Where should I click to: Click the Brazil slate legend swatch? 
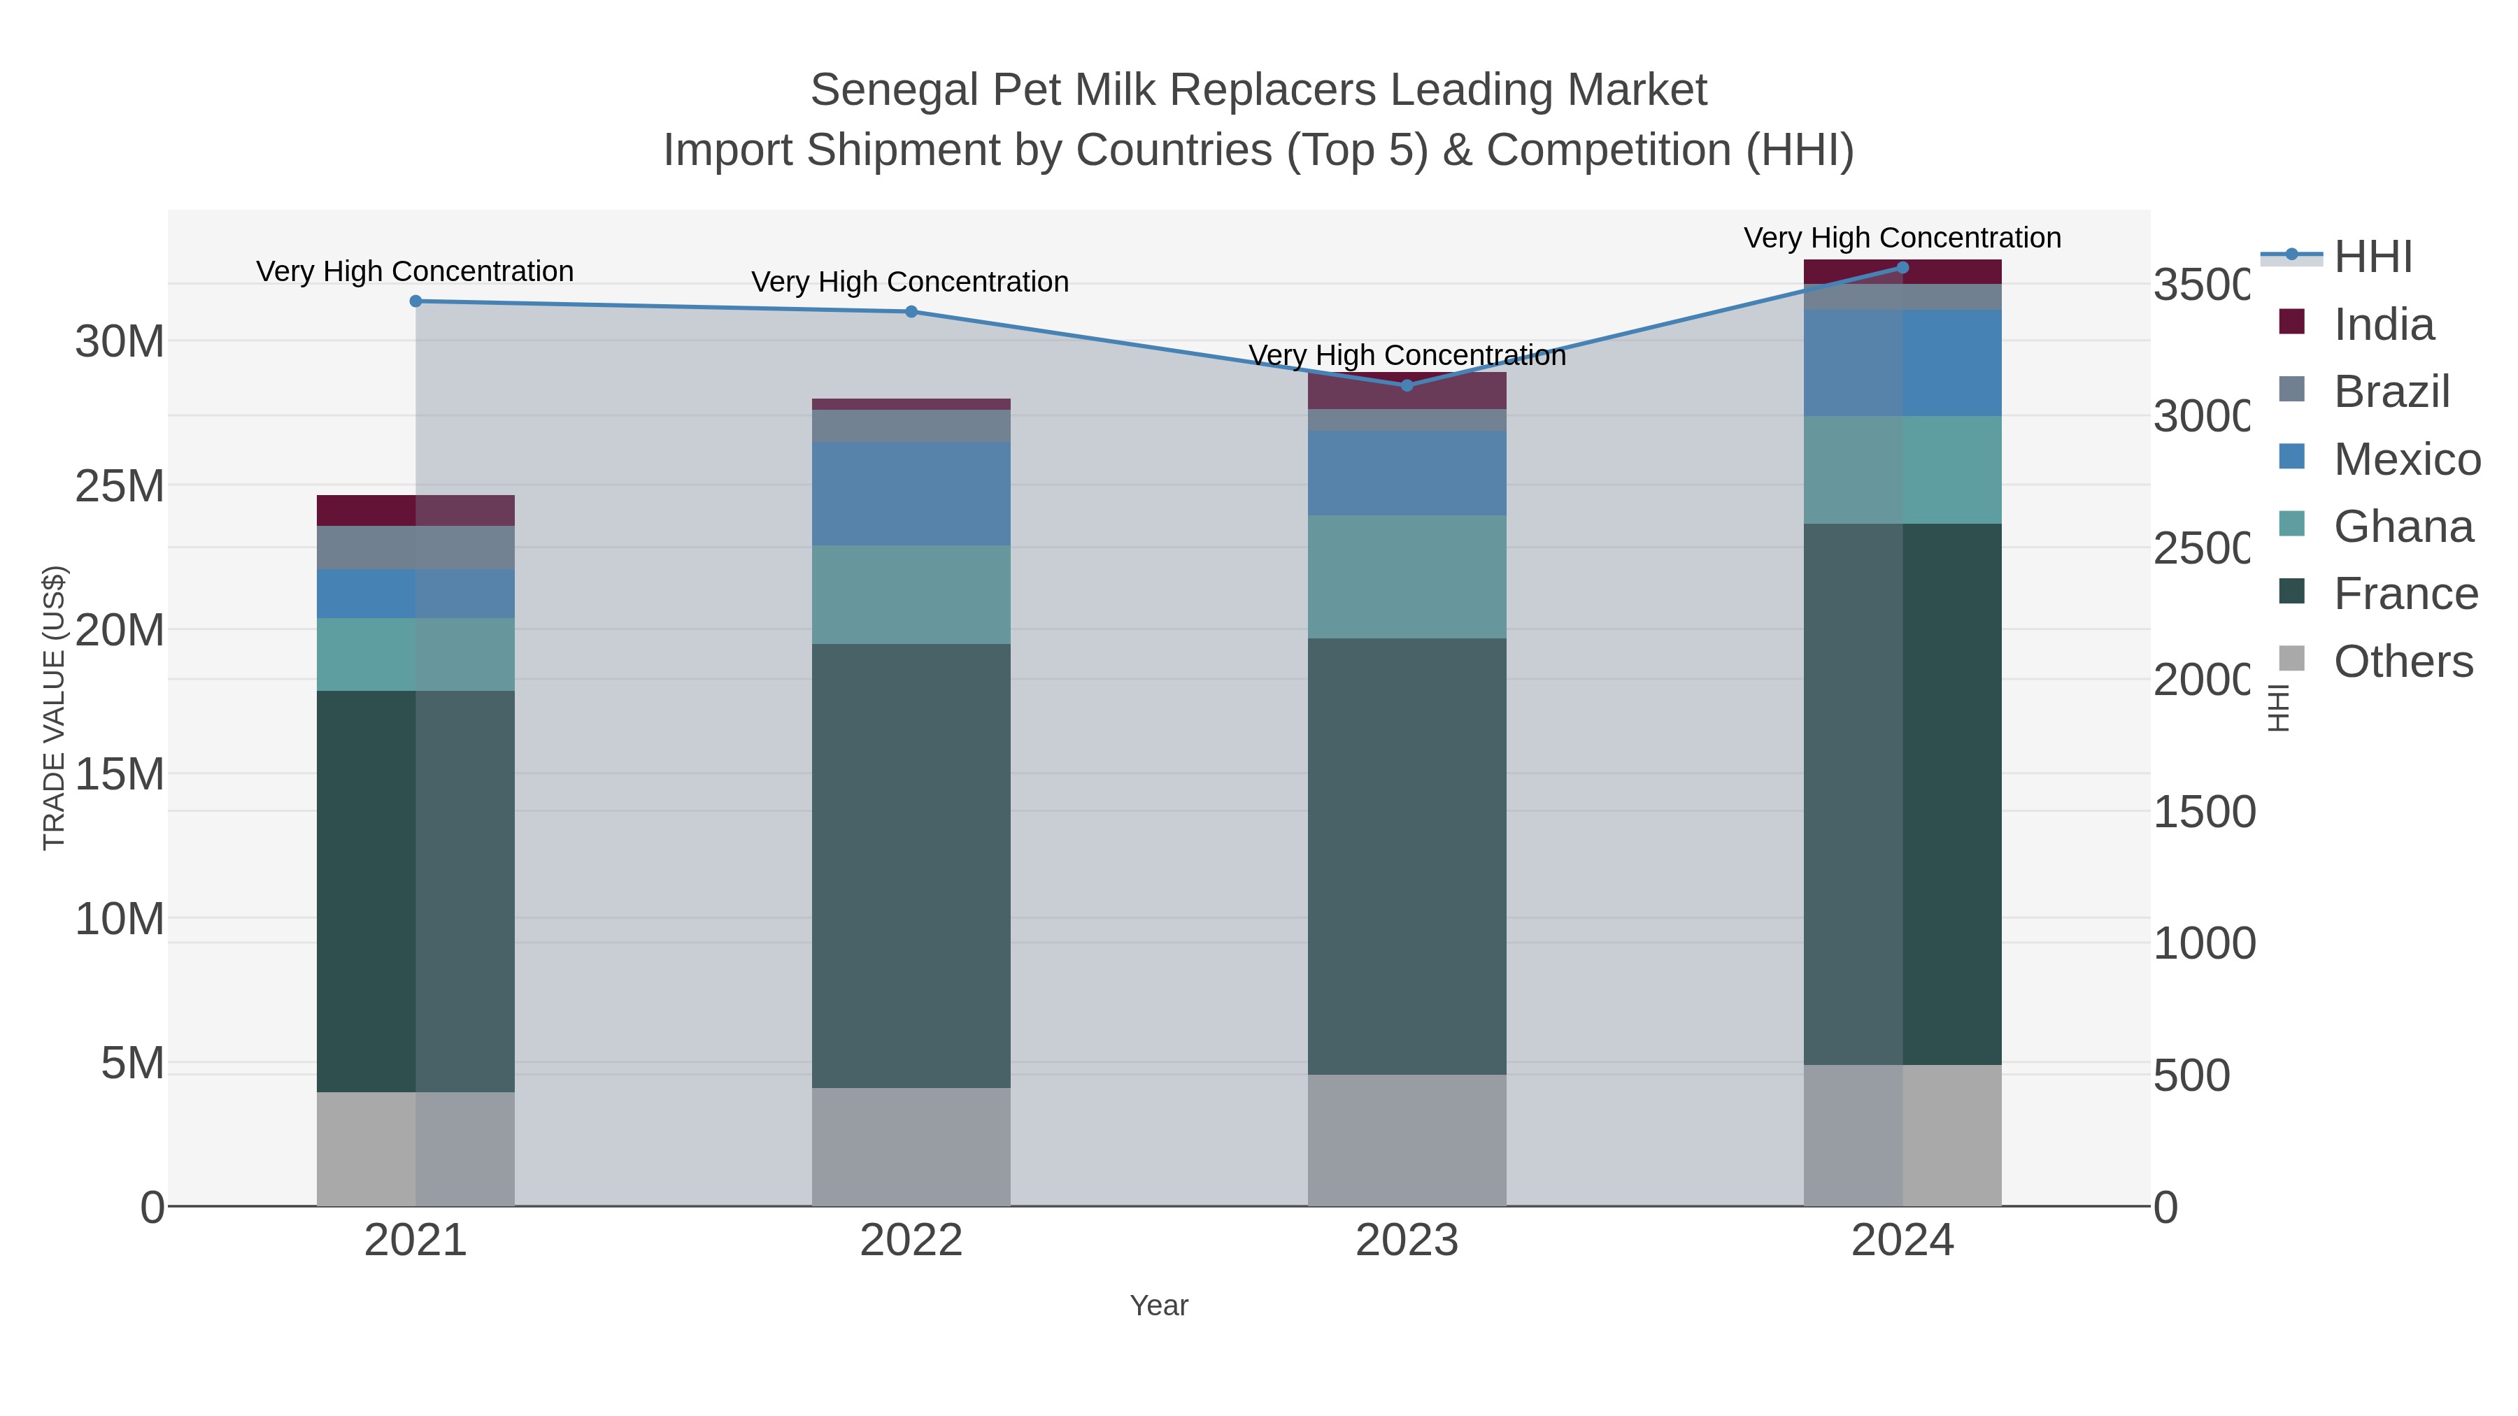click(2291, 389)
